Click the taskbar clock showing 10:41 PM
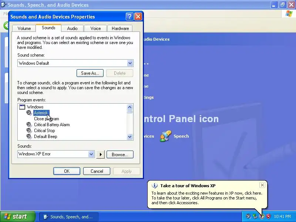Viewport: 296px width, 222px height. point(282,216)
